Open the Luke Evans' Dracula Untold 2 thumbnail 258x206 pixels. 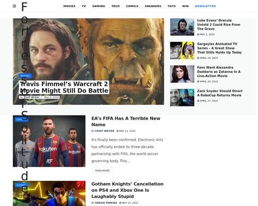(182, 27)
